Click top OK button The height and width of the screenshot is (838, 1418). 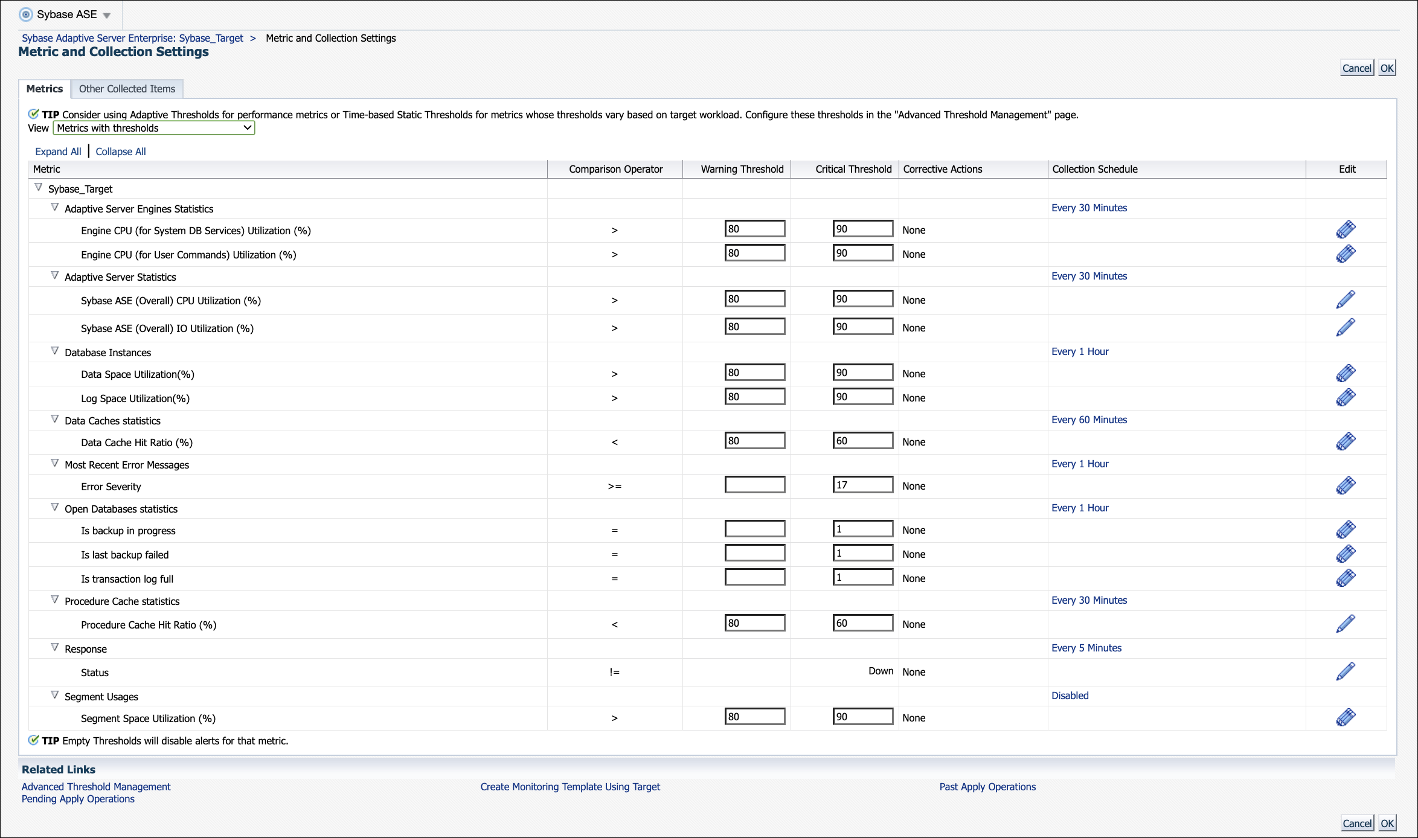click(1387, 68)
